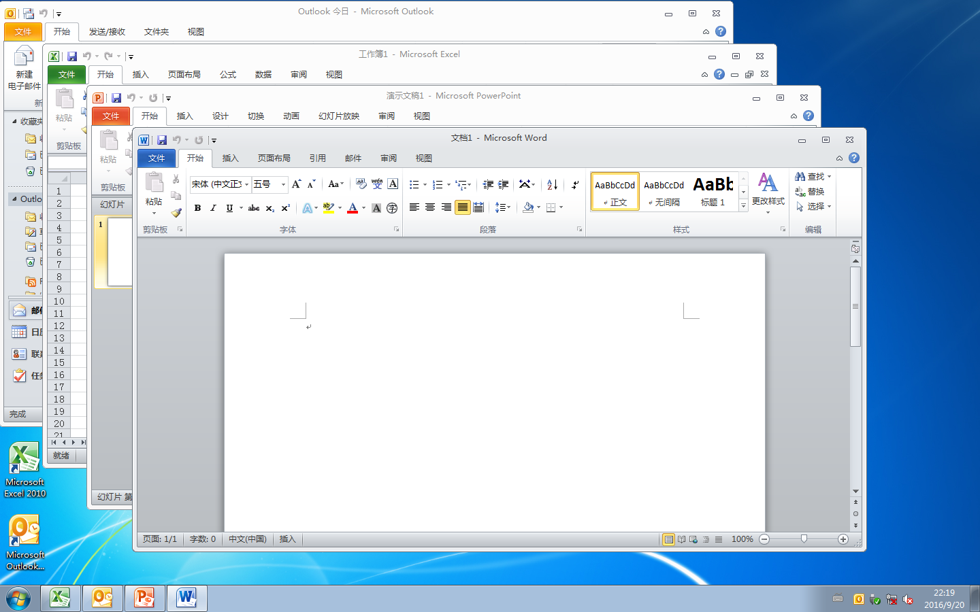Apply the red font color swatch
The width and height of the screenshot is (980, 612).
coord(353,208)
